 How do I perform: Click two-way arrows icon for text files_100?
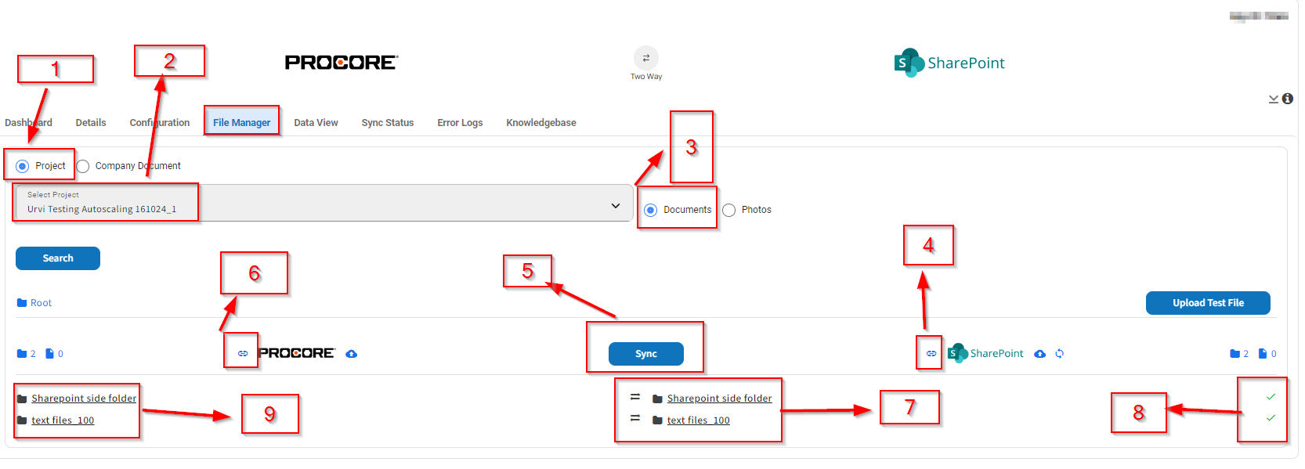[635, 418]
